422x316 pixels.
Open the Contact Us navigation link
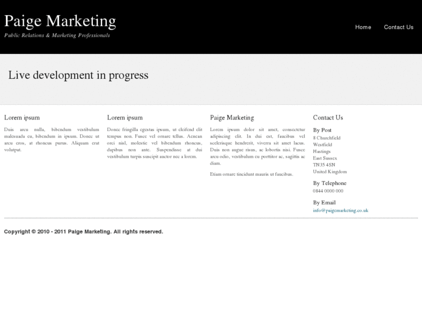[399, 27]
